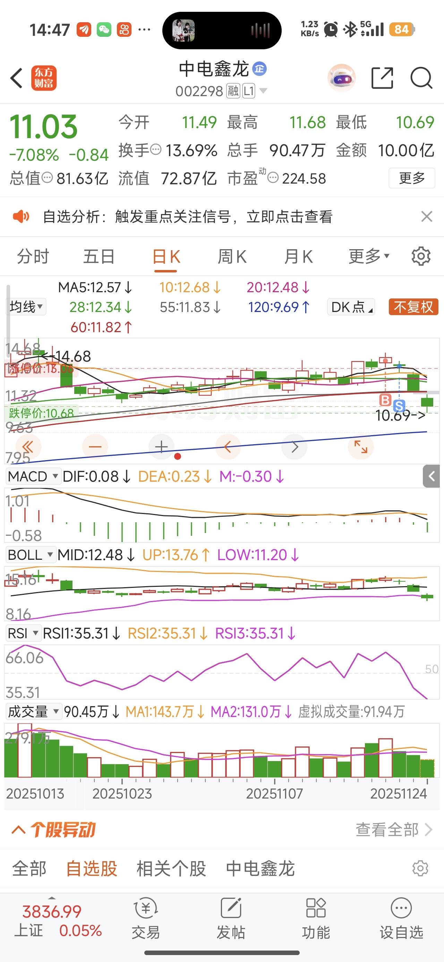
Task: Tap the enterprise verified badge icon
Action: point(259,69)
